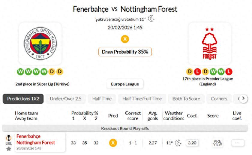Click the moon weather icon beside stadium name
Image resolution: width=252 pixels, height=155 pixels.
151,19
